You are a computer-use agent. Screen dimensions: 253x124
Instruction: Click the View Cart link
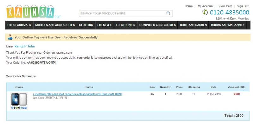tap(225, 6)
